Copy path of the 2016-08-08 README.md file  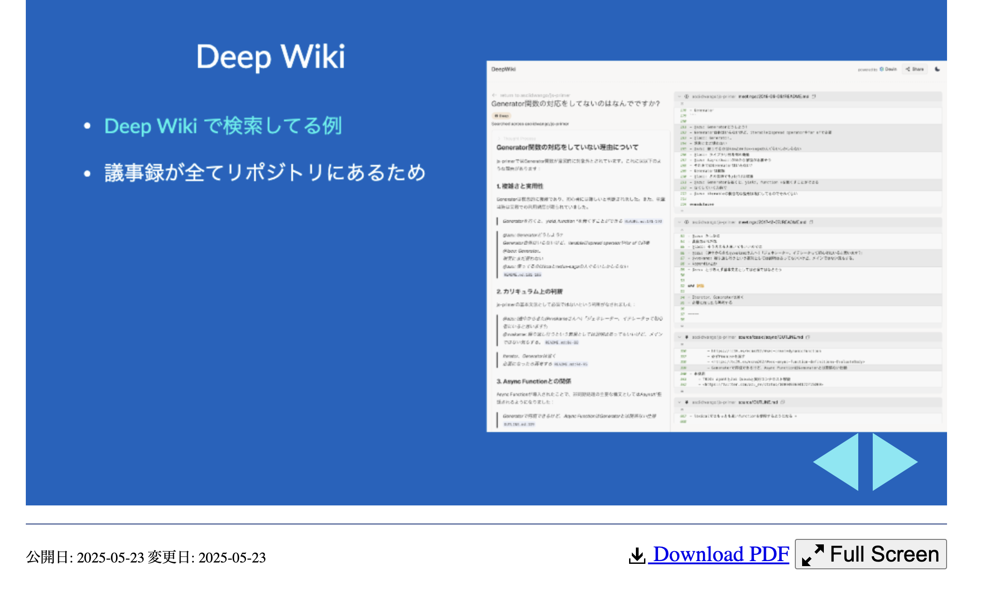point(814,96)
